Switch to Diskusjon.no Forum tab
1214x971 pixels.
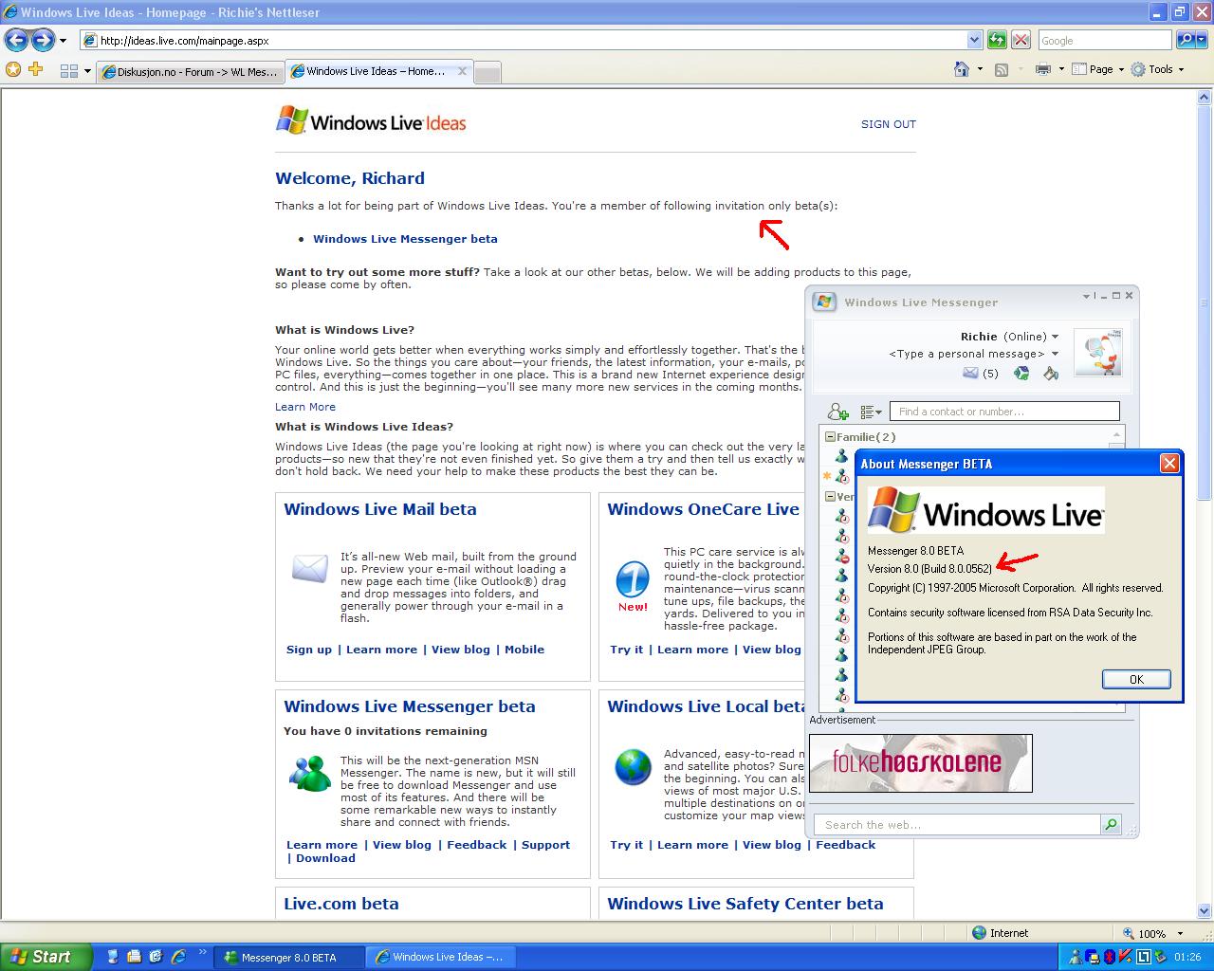coord(190,71)
